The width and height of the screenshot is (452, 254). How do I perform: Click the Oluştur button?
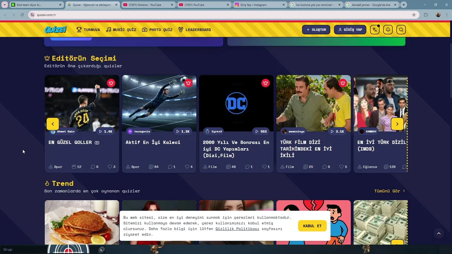(x=316, y=30)
